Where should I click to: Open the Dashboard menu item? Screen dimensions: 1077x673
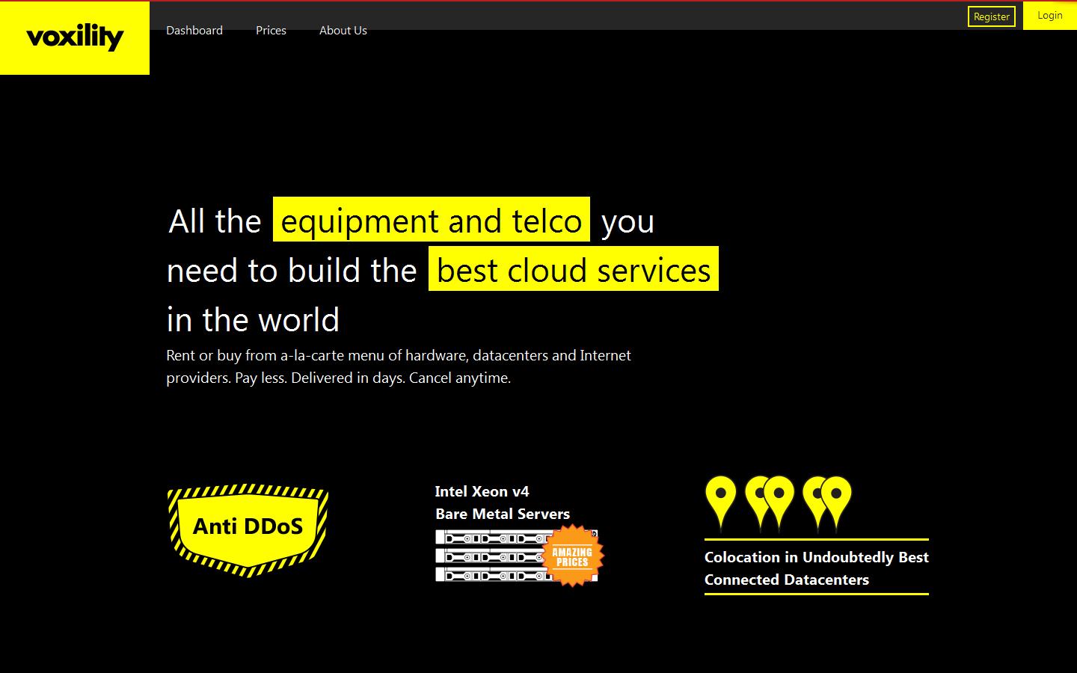point(194,31)
